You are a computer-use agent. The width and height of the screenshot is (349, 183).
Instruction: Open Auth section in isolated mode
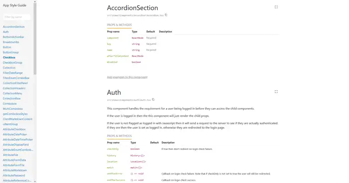276,91
